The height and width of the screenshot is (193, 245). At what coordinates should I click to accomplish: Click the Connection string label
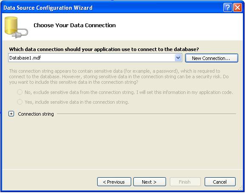(36, 114)
